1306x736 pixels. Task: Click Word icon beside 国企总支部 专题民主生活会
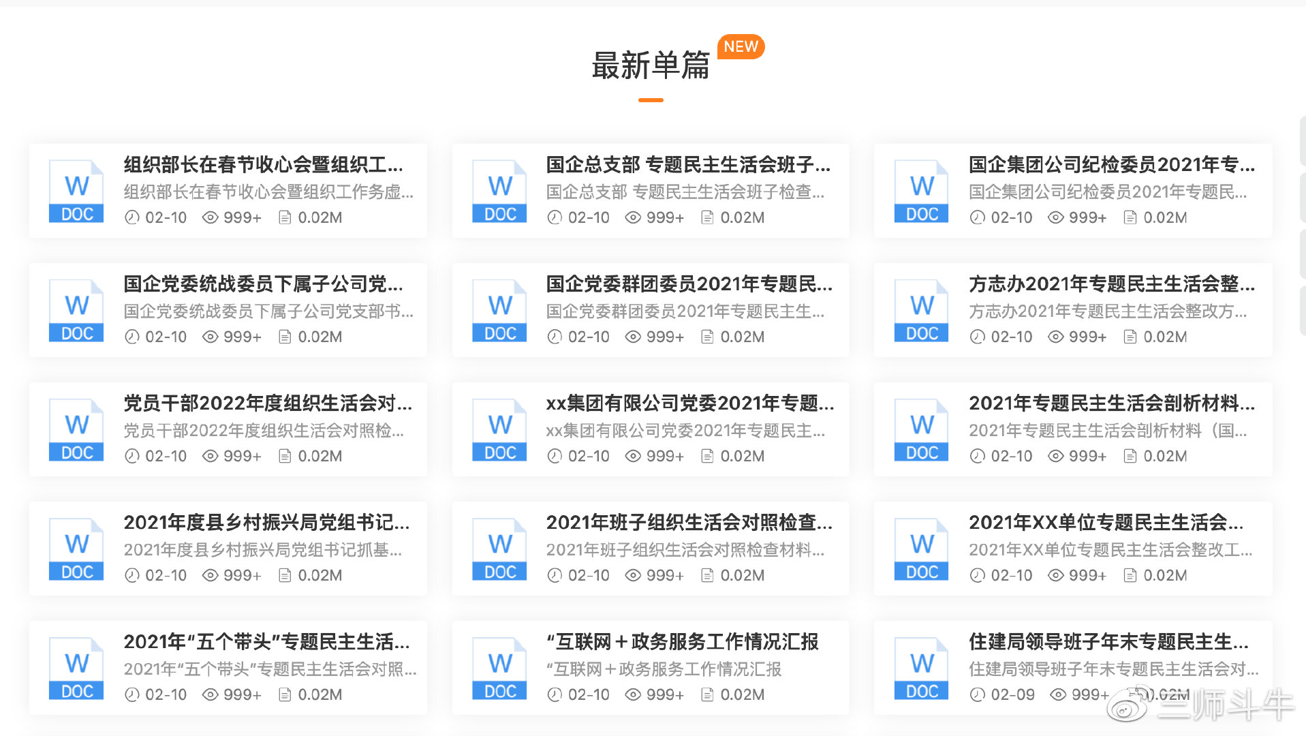[499, 191]
